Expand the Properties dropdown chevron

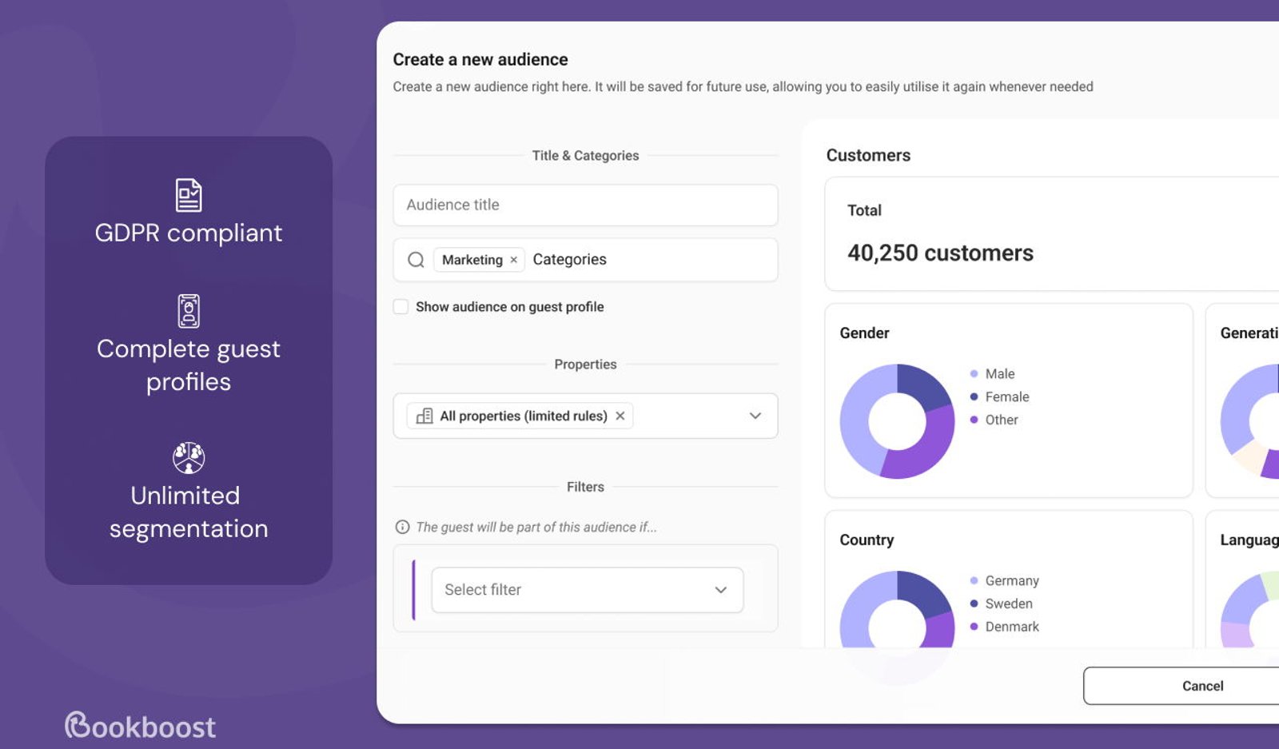click(755, 416)
